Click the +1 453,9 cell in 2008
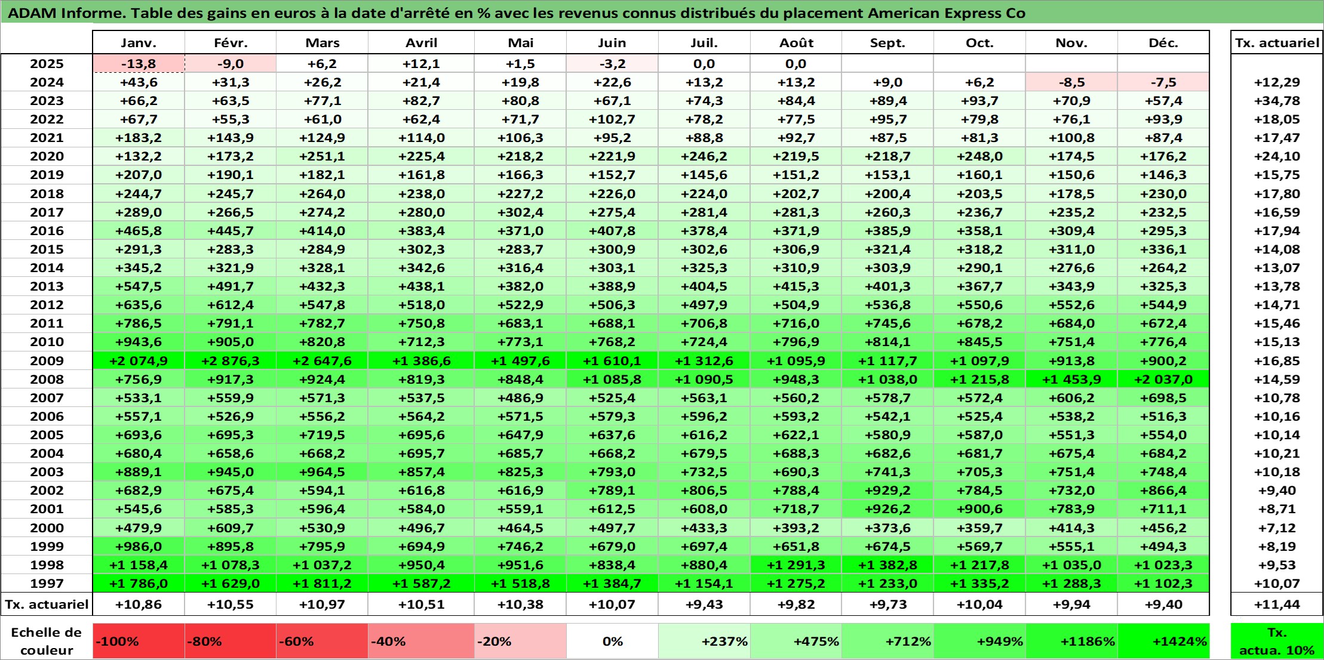This screenshot has height=660, width=1324. point(1071,379)
